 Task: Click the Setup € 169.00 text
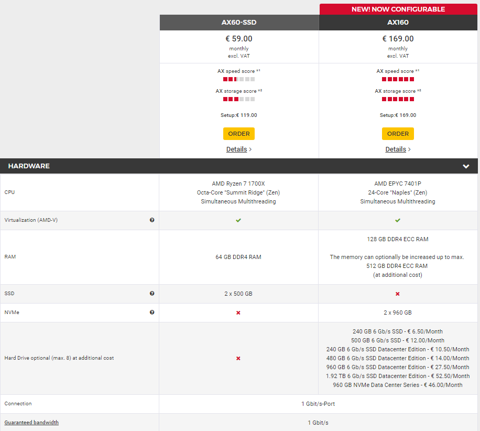click(x=398, y=115)
